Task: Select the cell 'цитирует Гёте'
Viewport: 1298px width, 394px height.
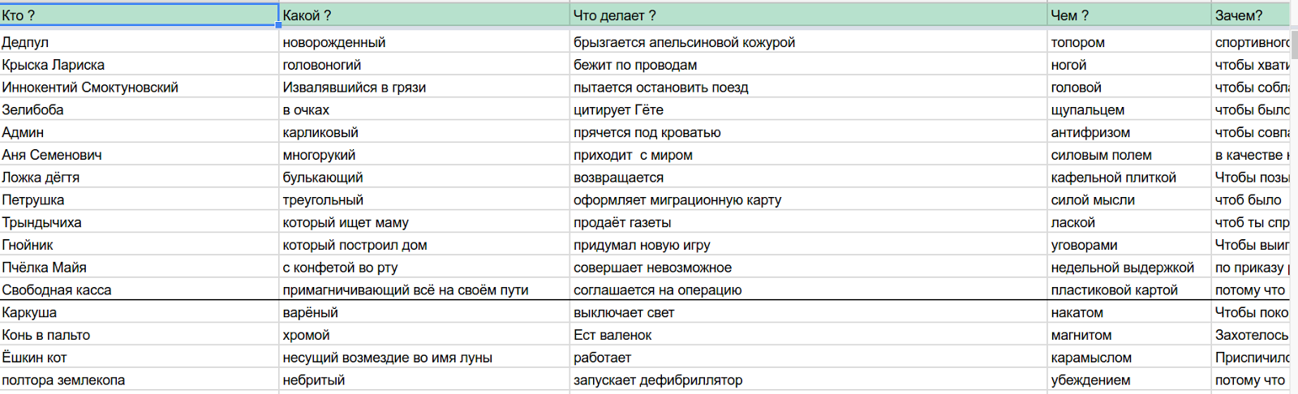Action: [x=809, y=110]
